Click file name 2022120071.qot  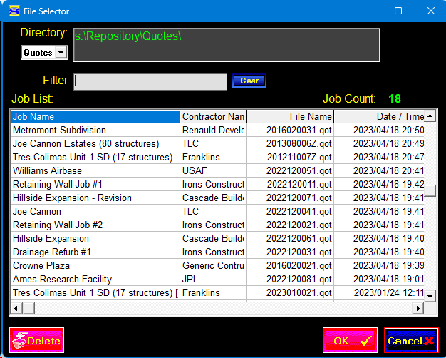290,198
